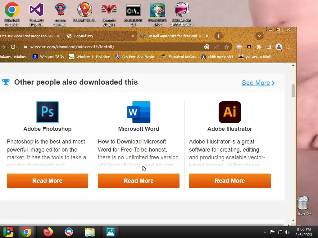The width and height of the screenshot is (318, 238).
Task: Click the Google icon in address bar
Action: click(207, 47)
